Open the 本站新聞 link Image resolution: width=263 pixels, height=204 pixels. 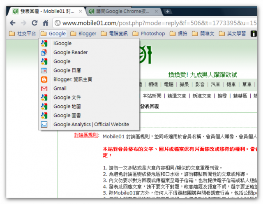[152, 96]
